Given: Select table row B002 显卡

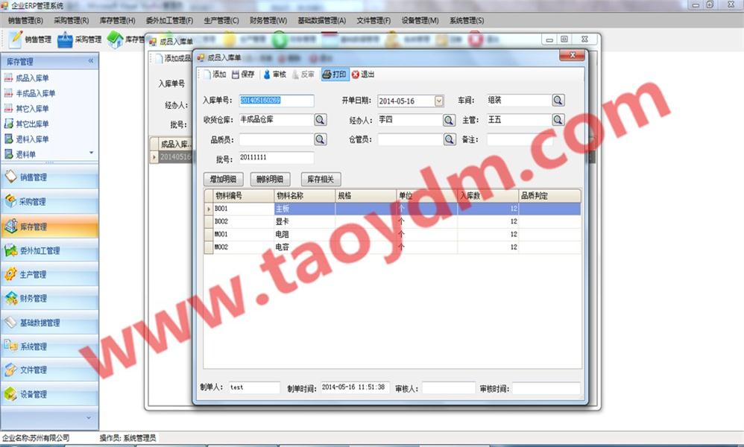Looking at the screenshot, I should (392, 221).
